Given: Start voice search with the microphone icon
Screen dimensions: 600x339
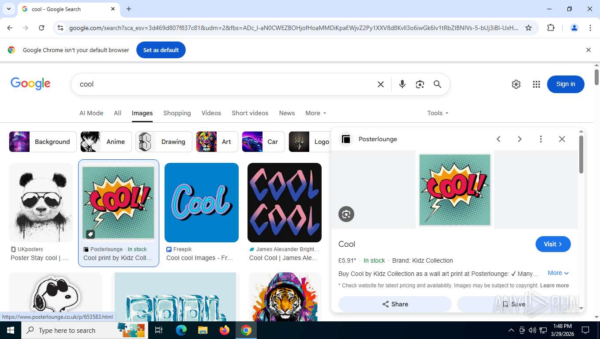Looking at the screenshot, I should click(x=402, y=84).
